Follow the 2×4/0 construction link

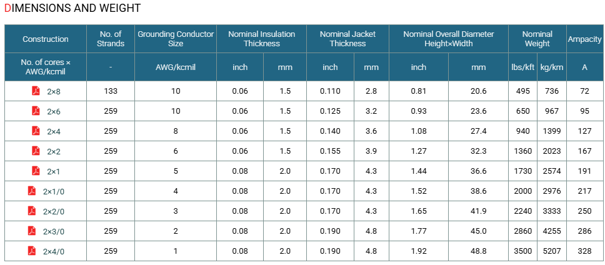click(54, 252)
